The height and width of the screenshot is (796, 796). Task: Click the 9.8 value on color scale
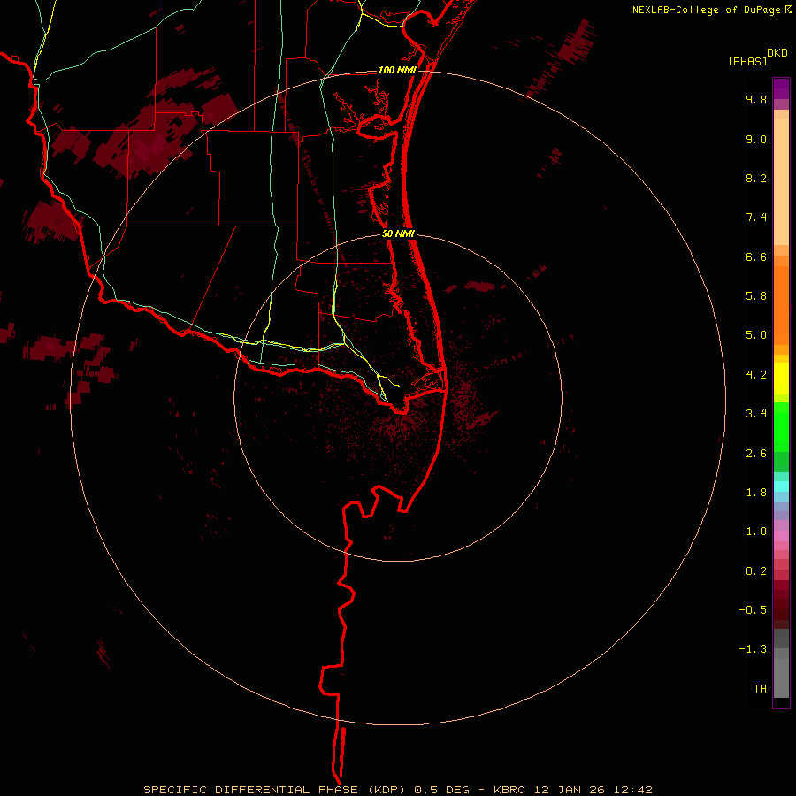pos(756,99)
